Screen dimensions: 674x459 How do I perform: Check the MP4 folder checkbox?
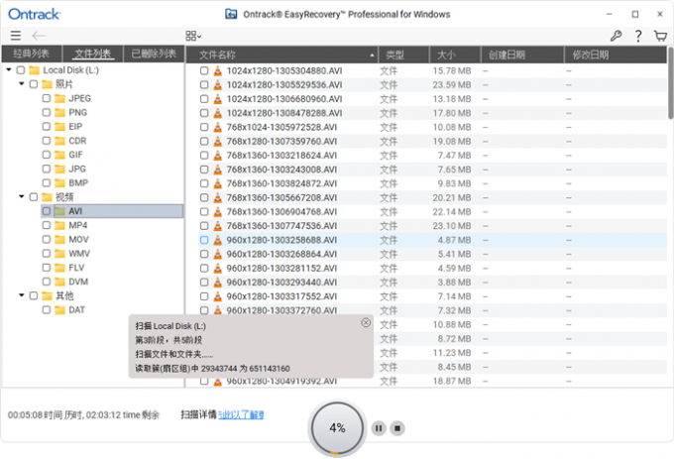tap(47, 225)
